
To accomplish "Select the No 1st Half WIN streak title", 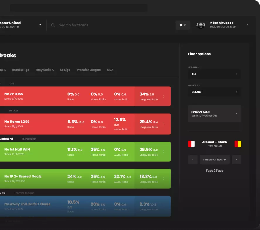I will pyautogui.click(x=17, y=150).
